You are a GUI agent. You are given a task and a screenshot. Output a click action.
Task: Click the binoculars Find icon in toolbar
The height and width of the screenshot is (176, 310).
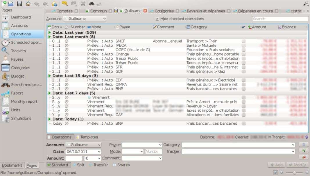click(x=92, y=4)
